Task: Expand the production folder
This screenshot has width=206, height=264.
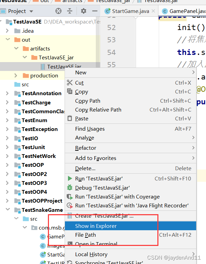Action: (x=16, y=75)
